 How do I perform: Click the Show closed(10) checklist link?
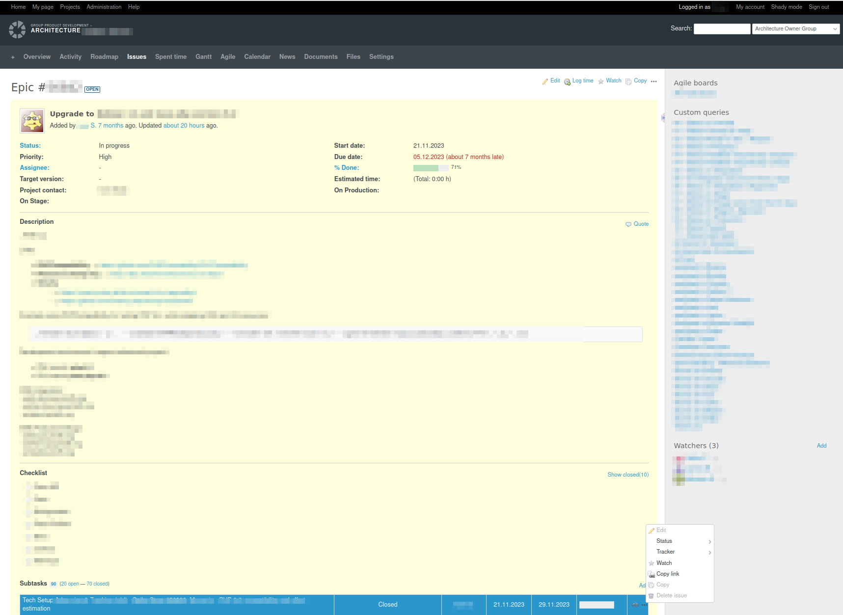(628, 475)
